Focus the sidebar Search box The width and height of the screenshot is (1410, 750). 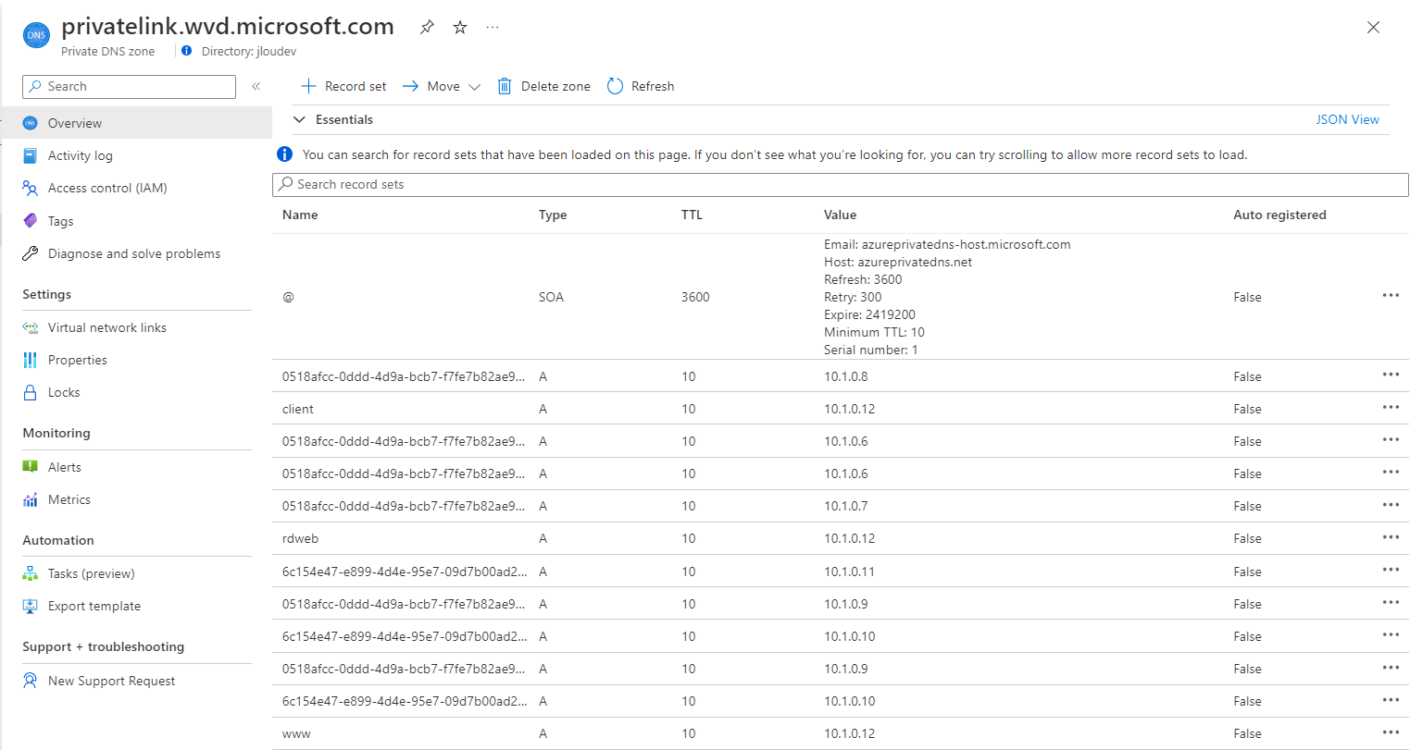(x=129, y=86)
